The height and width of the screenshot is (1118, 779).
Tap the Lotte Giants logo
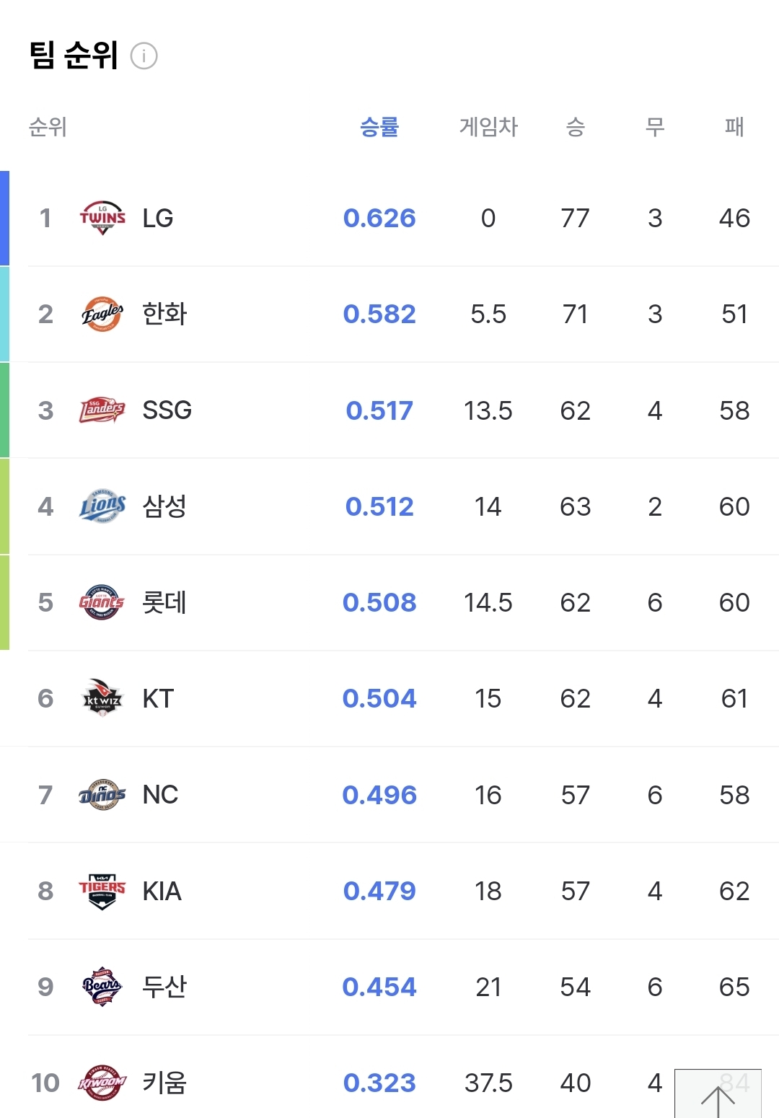[x=102, y=602]
